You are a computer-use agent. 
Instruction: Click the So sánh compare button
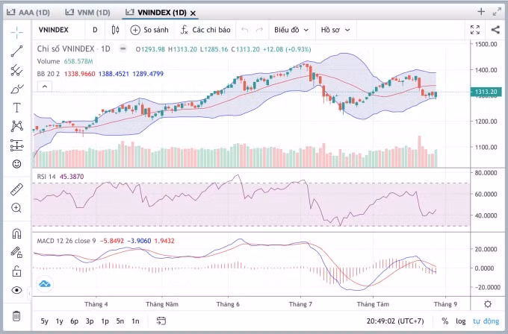[149, 30]
